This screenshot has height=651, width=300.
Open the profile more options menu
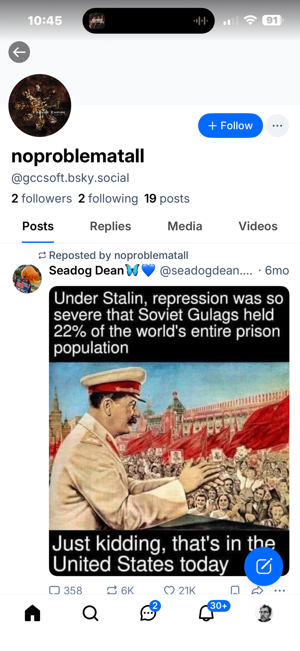coord(277,126)
